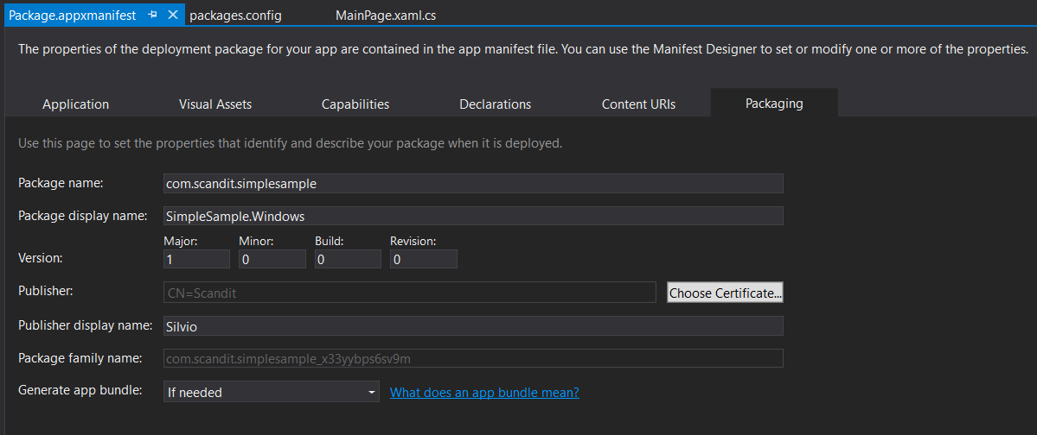Click the Build version field
The image size is (1037, 435).
348,259
